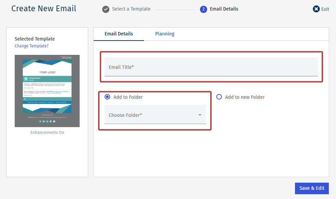Select the Add to new Folder option
The image size is (336, 199).
click(x=219, y=97)
